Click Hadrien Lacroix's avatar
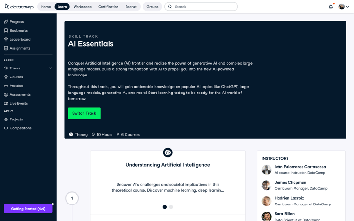Screen dimensions: 354x221 click(267, 201)
